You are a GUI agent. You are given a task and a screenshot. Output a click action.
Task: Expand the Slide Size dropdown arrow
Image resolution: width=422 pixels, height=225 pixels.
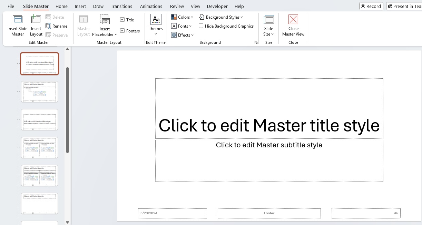272,34
